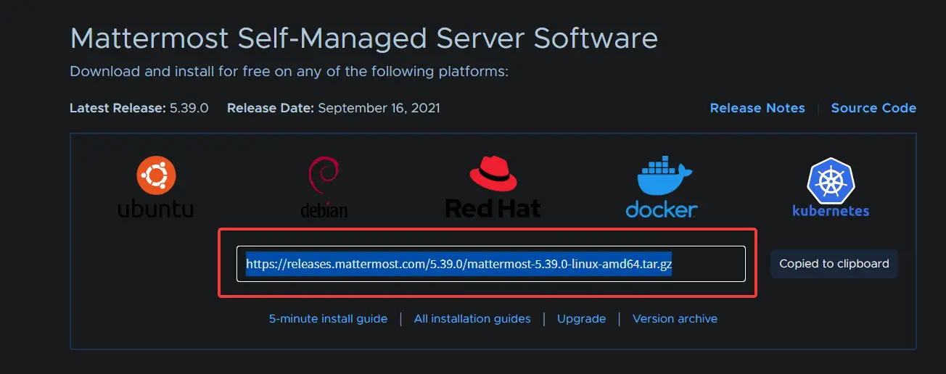This screenshot has height=374, width=946.
Task: Click inside the download URL field
Action: click(x=491, y=264)
